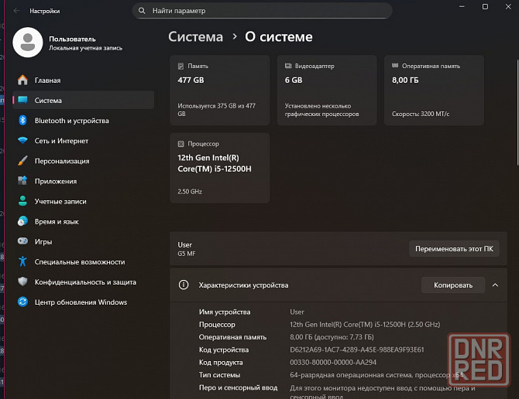
Task: Click the Учетные записи person icon
Action: (22, 201)
